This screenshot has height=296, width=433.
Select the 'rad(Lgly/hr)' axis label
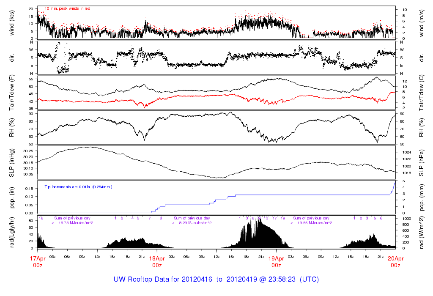11,232
